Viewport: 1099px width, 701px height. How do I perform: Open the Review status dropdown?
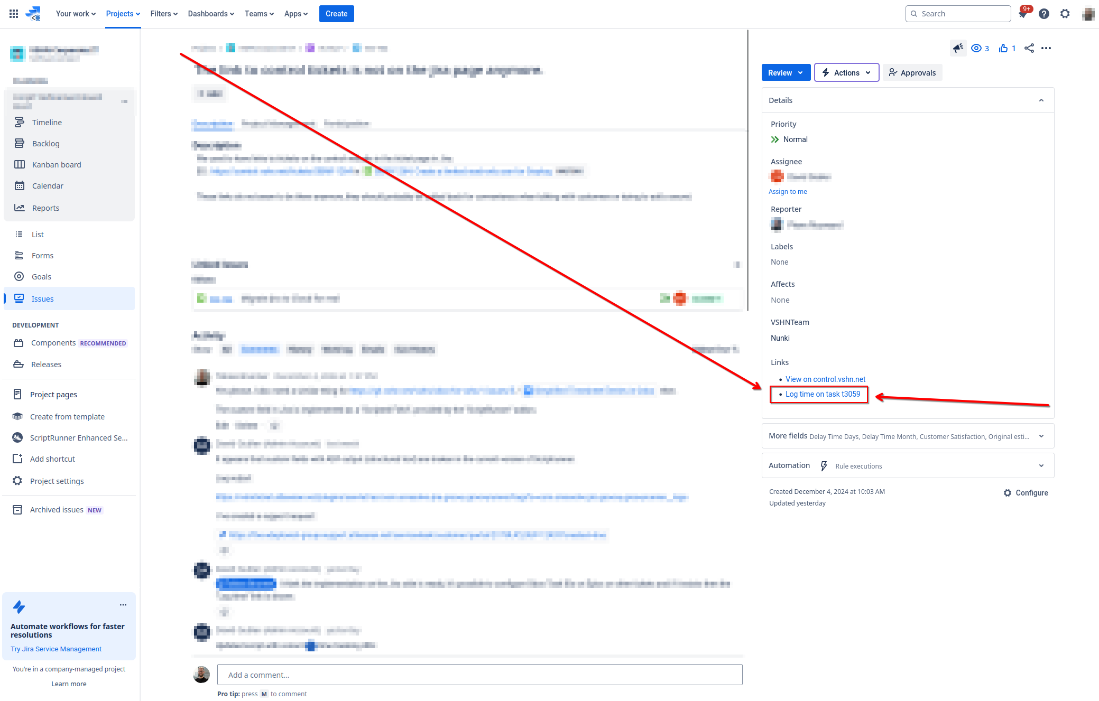(784, 72)
